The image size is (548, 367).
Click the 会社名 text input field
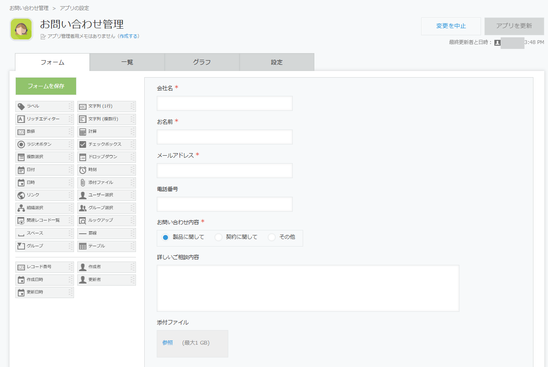(x=225, y=103)
